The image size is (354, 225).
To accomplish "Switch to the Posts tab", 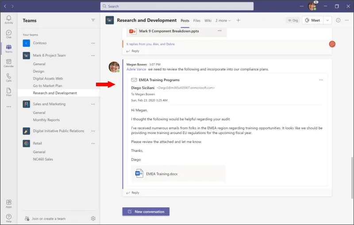I will pyautogui.click(x=185, y=20).
